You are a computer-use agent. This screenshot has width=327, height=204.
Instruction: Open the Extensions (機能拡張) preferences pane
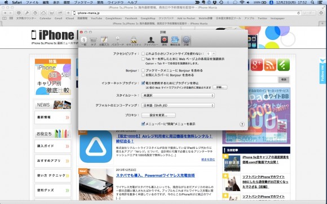coord(175,41)
